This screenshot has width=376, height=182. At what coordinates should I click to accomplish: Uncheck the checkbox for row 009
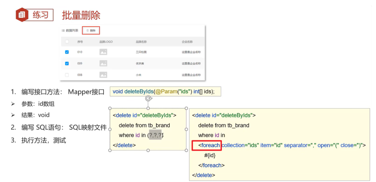[67, 64]
